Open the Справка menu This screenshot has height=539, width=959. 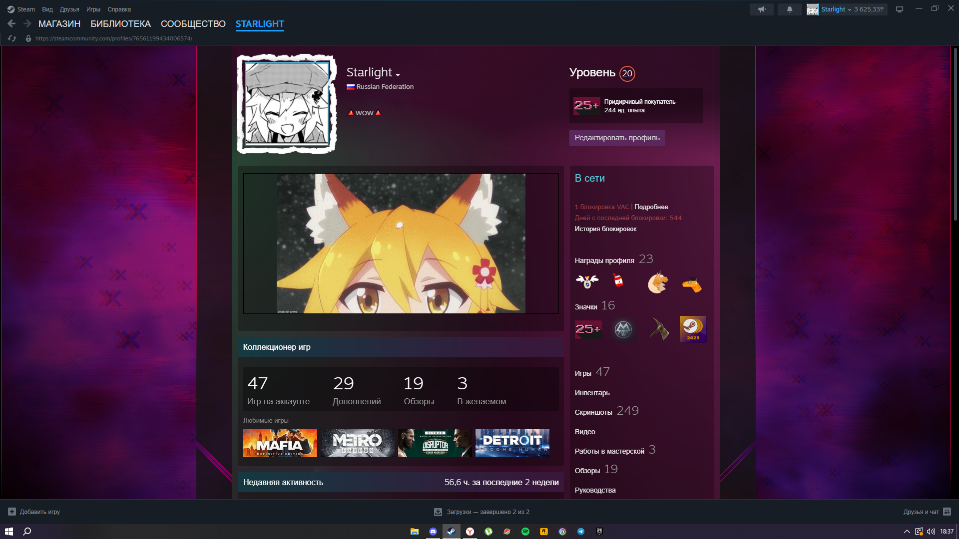tap(119, 9)
